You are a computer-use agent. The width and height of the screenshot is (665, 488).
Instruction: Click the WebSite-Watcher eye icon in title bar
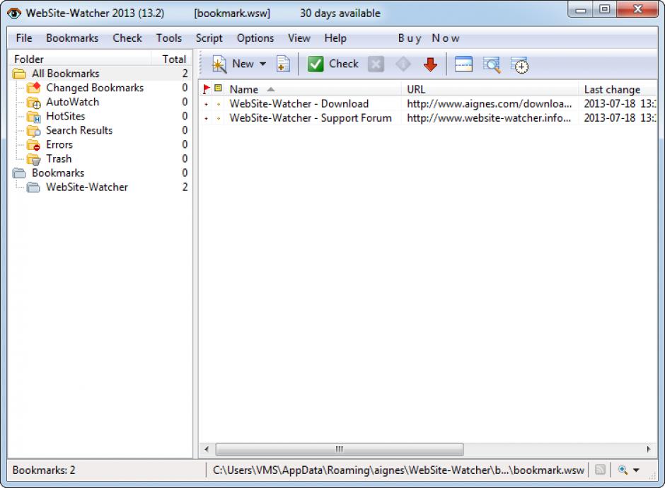coord(14,13)
